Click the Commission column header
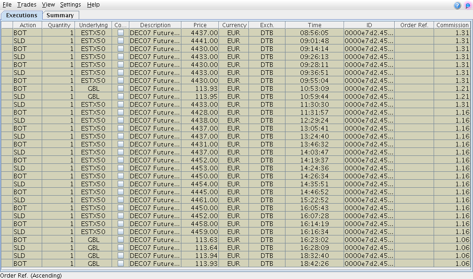Image resolution: width=473 pixels, height=279 pixels. (x=452, y=25)
